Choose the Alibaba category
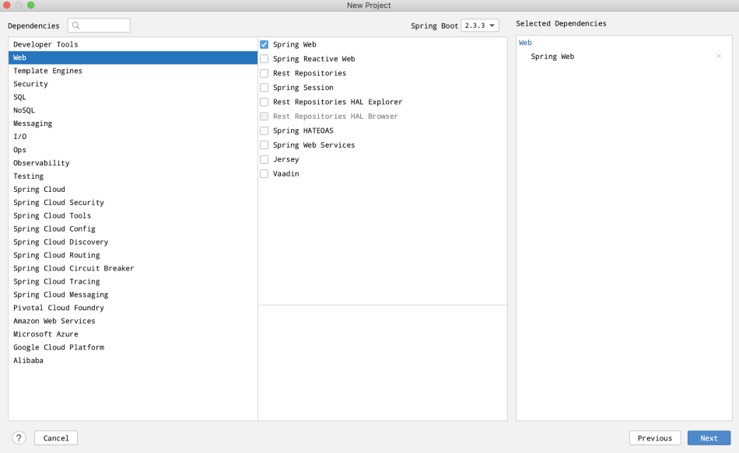Viewport: 739px width, 453px height. pyautogui.click(x=133, y=361)
